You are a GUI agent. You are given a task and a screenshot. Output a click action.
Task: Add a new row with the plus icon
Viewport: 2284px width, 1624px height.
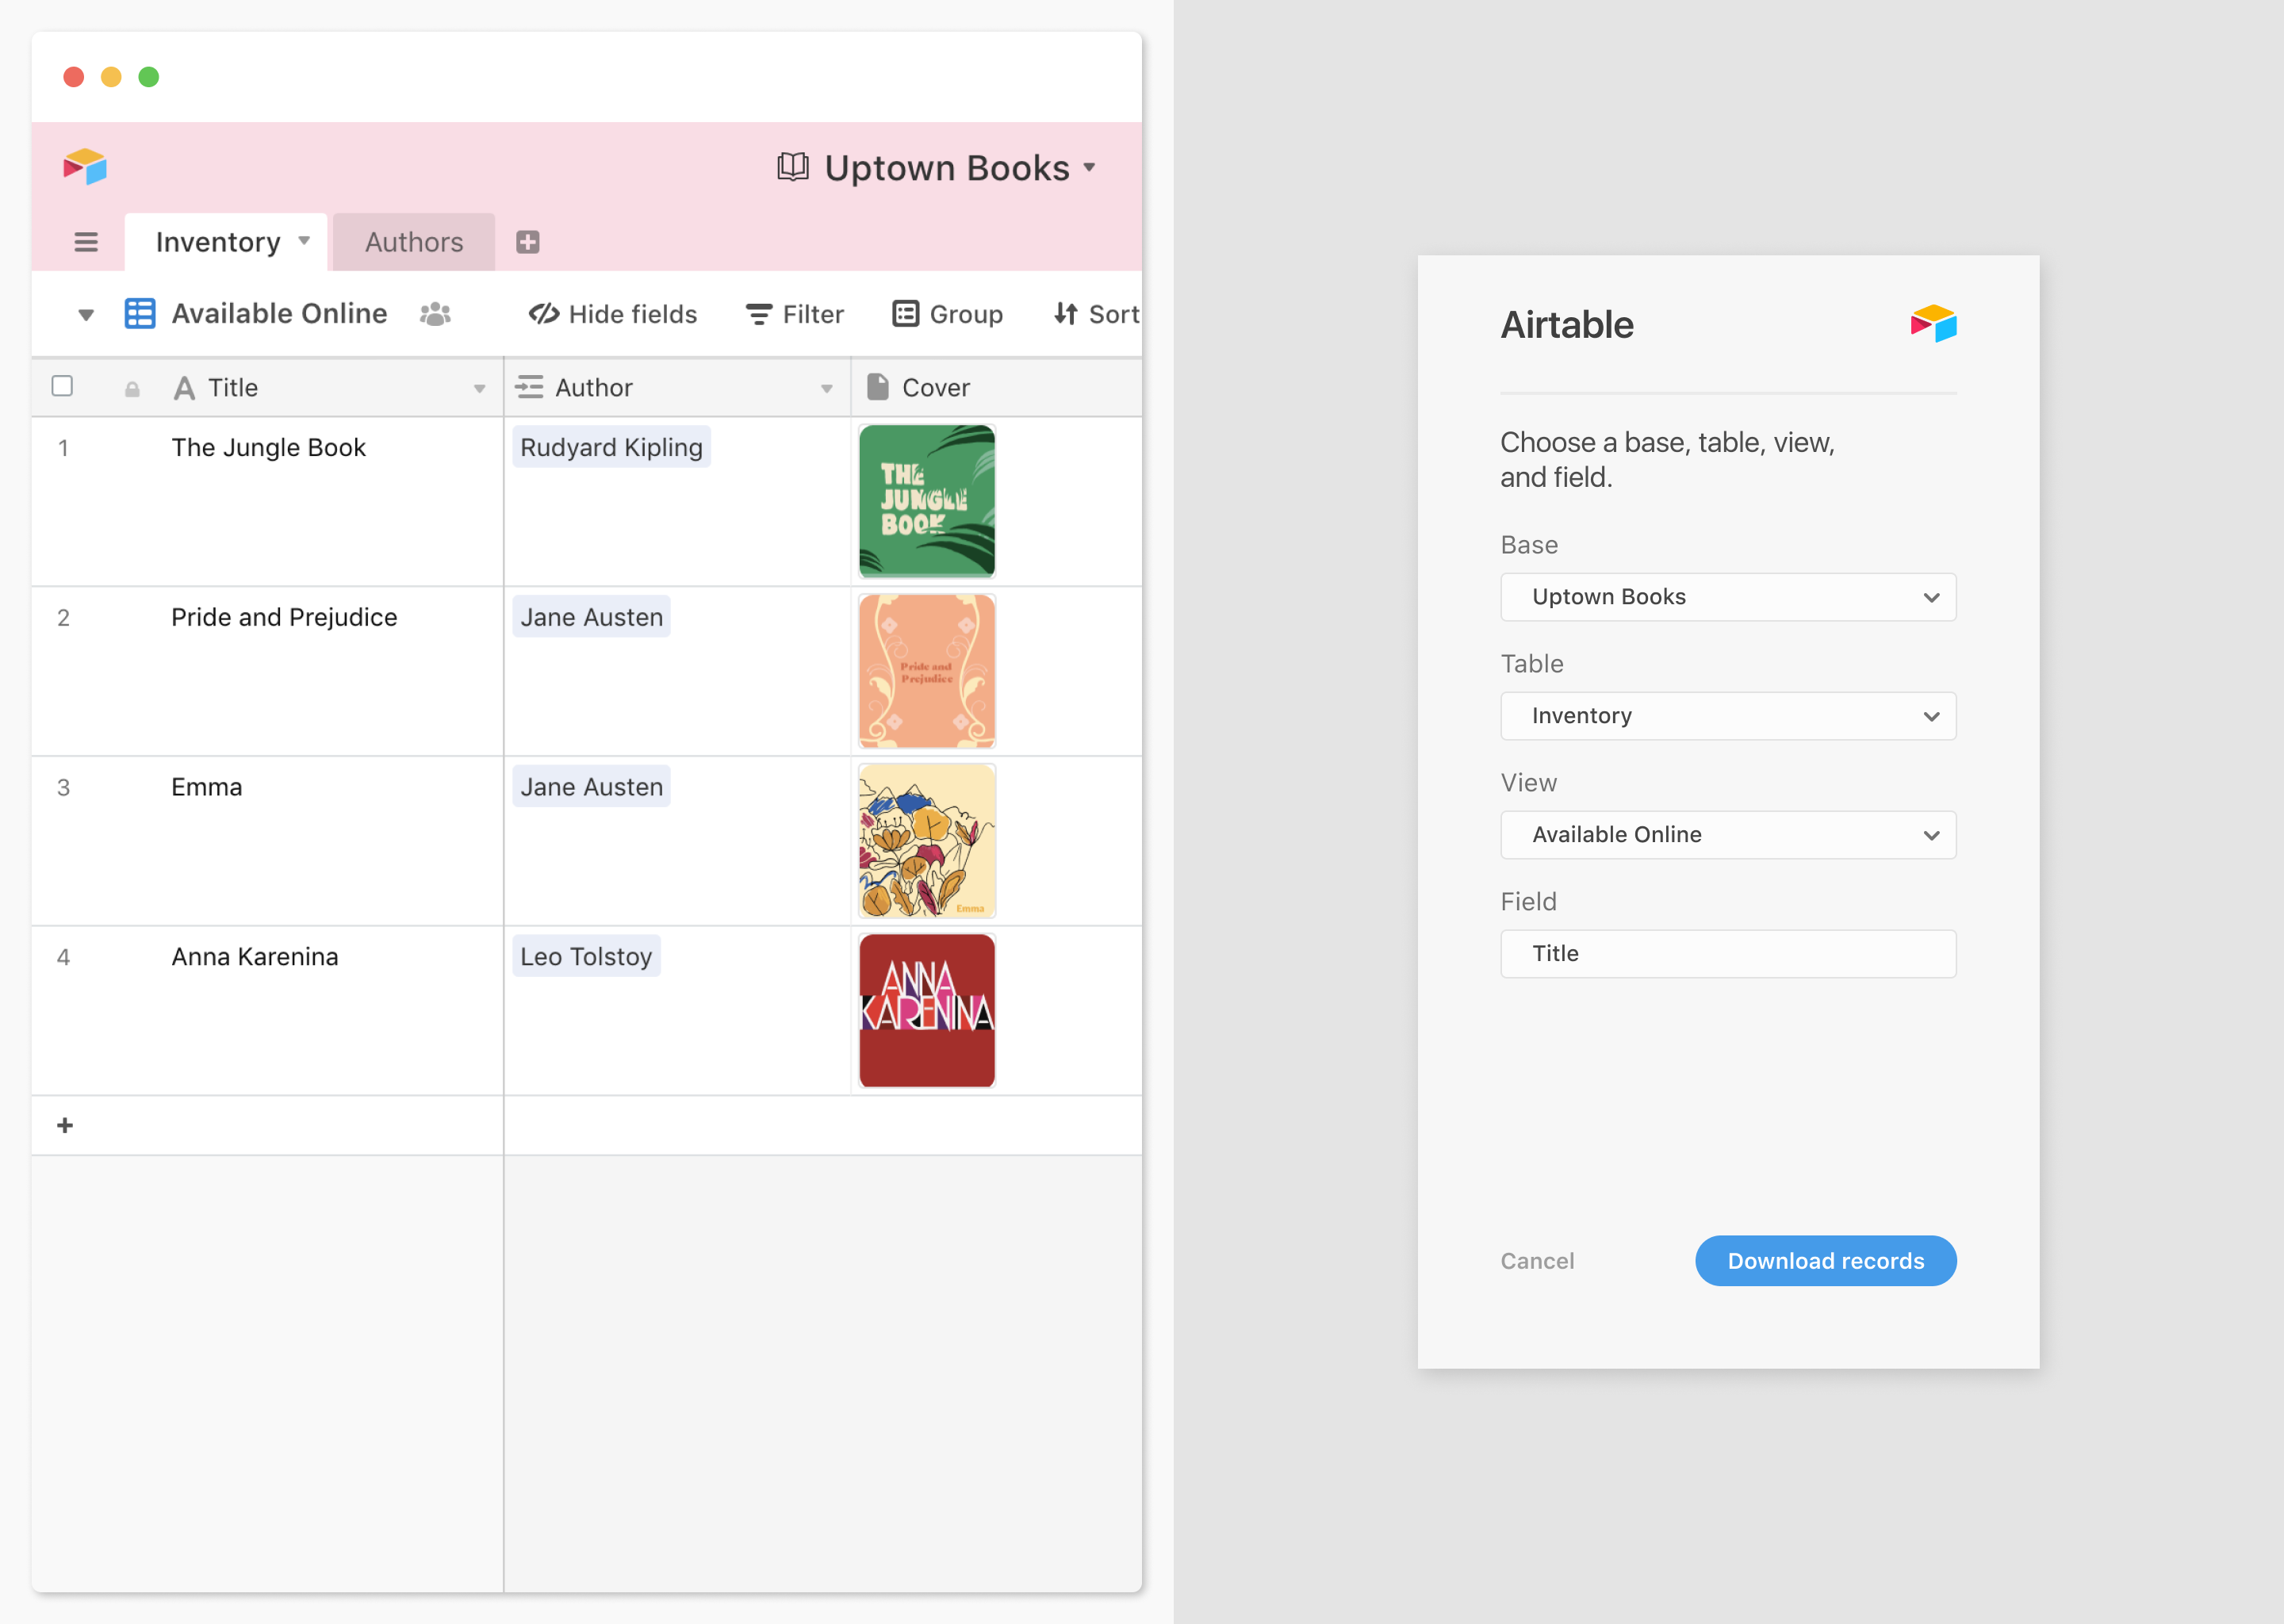coord(65,1125)
